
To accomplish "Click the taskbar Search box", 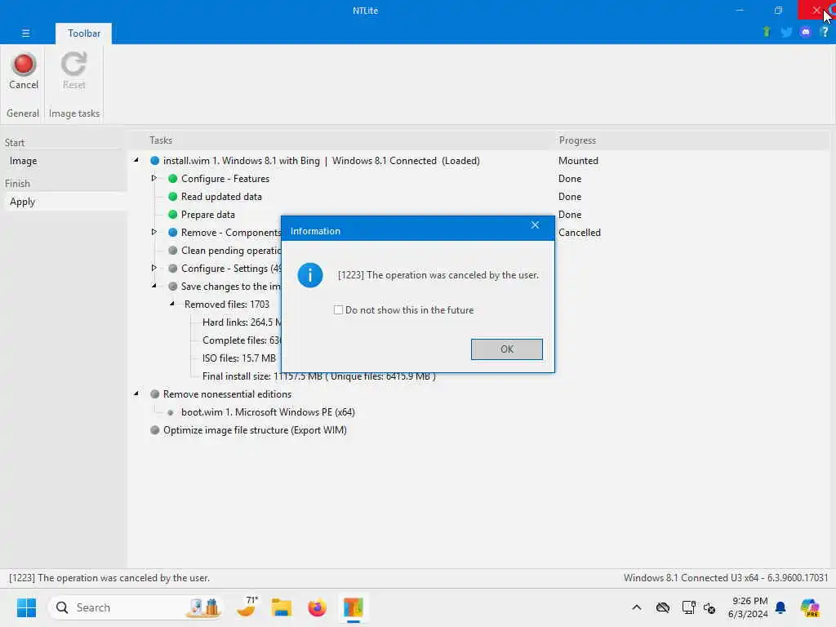I will pos(136,607).
